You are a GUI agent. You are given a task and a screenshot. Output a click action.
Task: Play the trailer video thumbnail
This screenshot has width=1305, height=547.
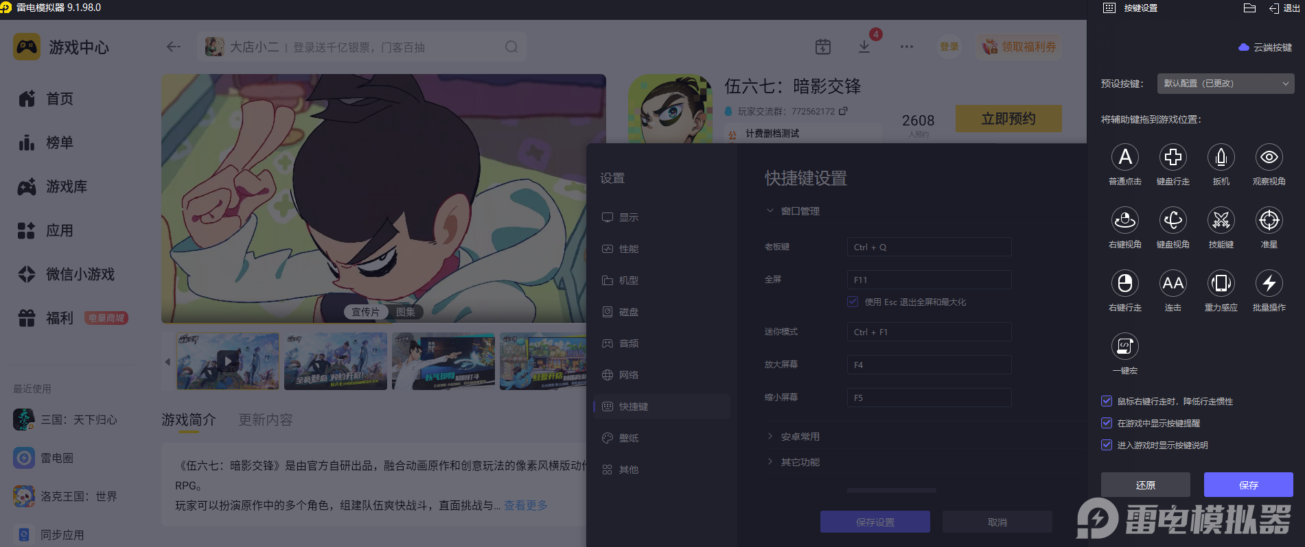pyautogui.click(x=228, y=361)
